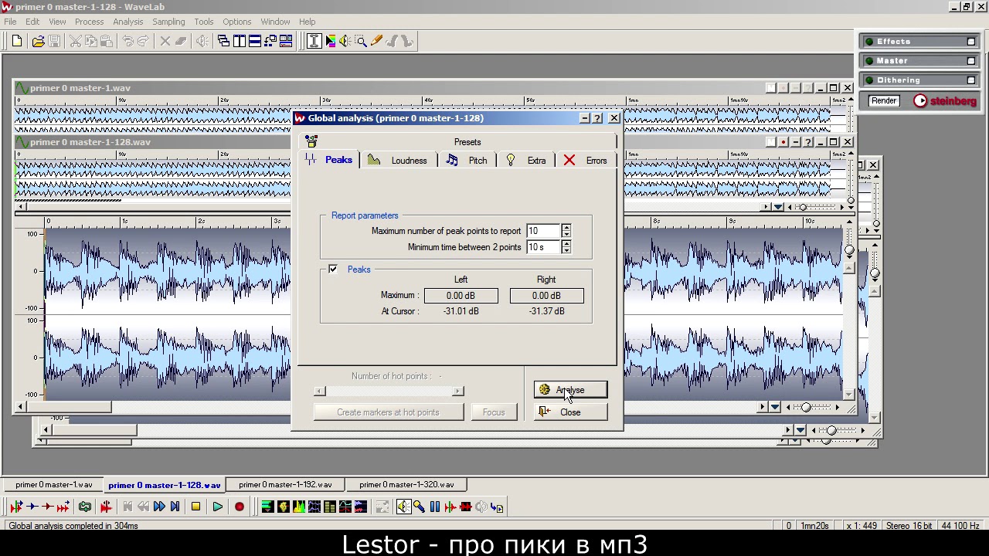Switch to primer 0 master-1-320.wav document tab

click(x=406, y=485)
